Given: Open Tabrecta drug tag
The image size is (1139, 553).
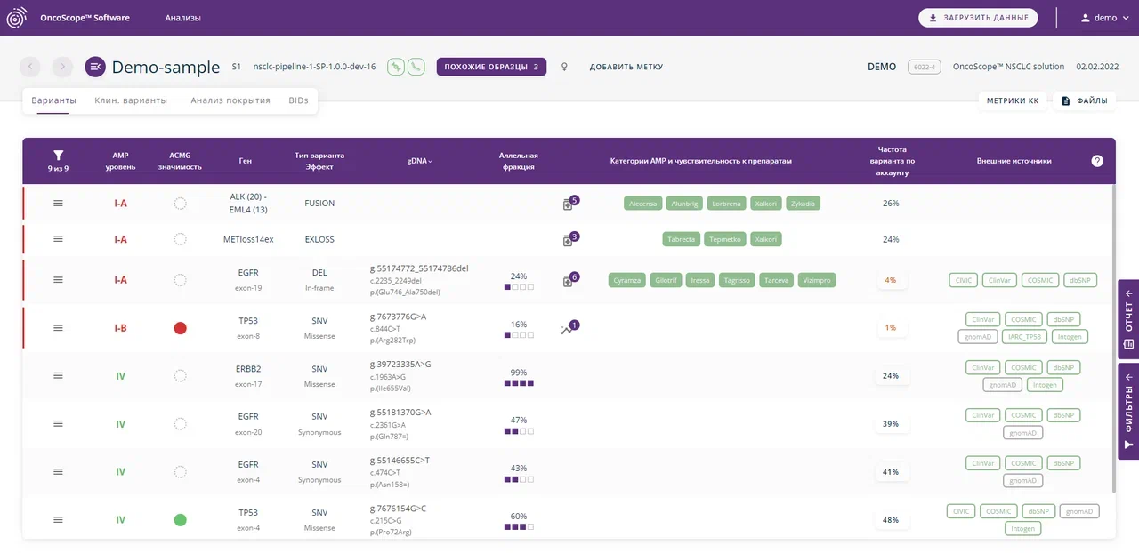Looking at the screenshot, I should (x=682, y=239).
